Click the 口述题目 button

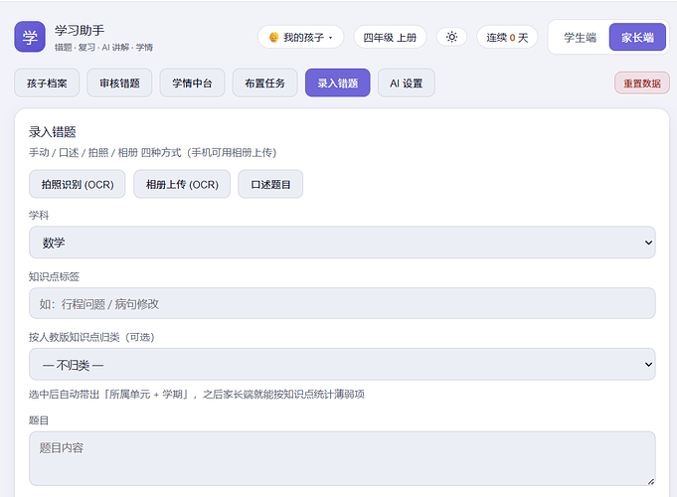click(270, 184)
